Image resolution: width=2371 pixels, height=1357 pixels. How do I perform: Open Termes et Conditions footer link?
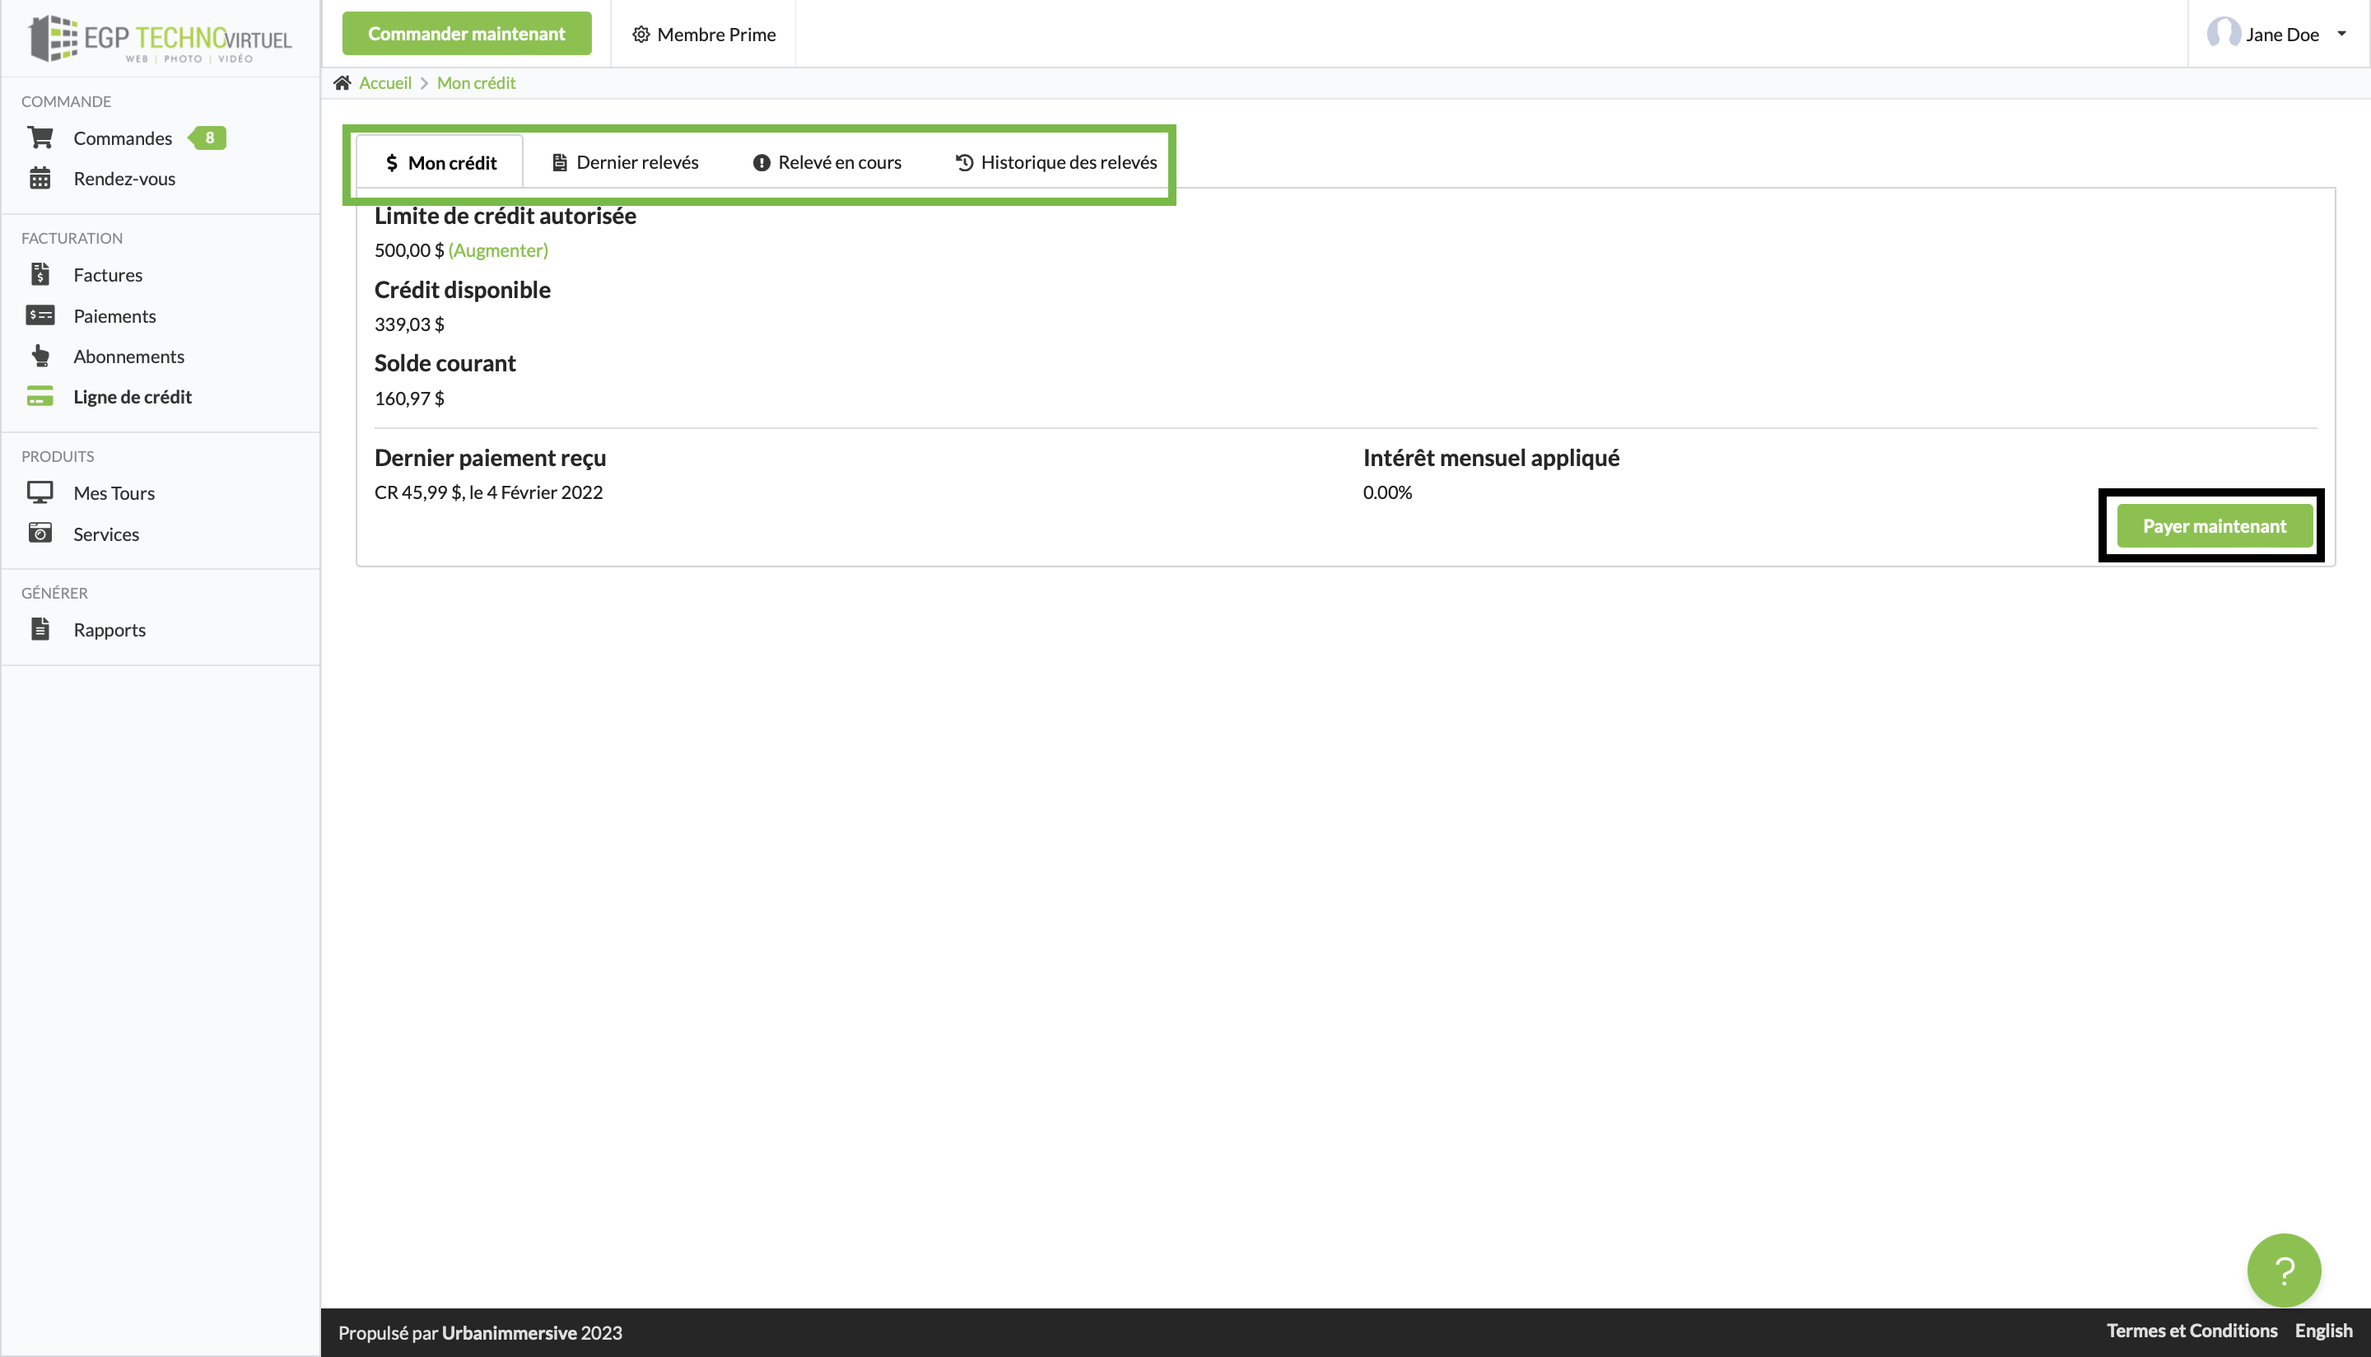(2192, 1331)
